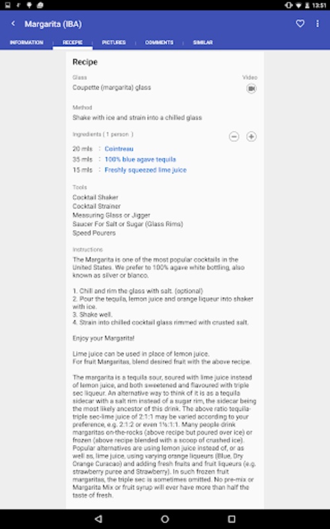Open the Cointreau ingredient link
This screenshot has width=330, height=529.
(x=119, y=149)
